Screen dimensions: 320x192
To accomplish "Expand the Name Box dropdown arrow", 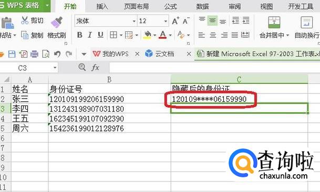I will (x=55, y=68).
